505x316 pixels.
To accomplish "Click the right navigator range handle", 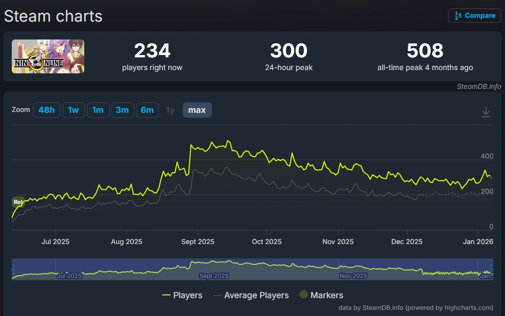I will [492, 269].
